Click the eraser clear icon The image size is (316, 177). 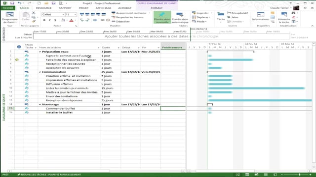(294, 17)
